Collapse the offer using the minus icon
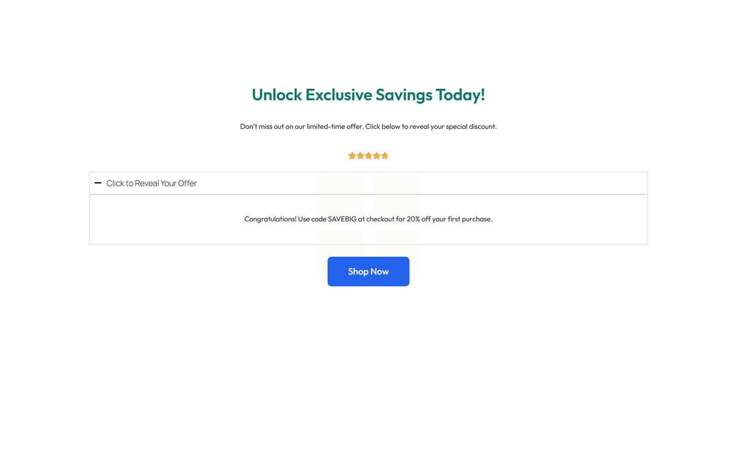737x450 pixels. 98,183
